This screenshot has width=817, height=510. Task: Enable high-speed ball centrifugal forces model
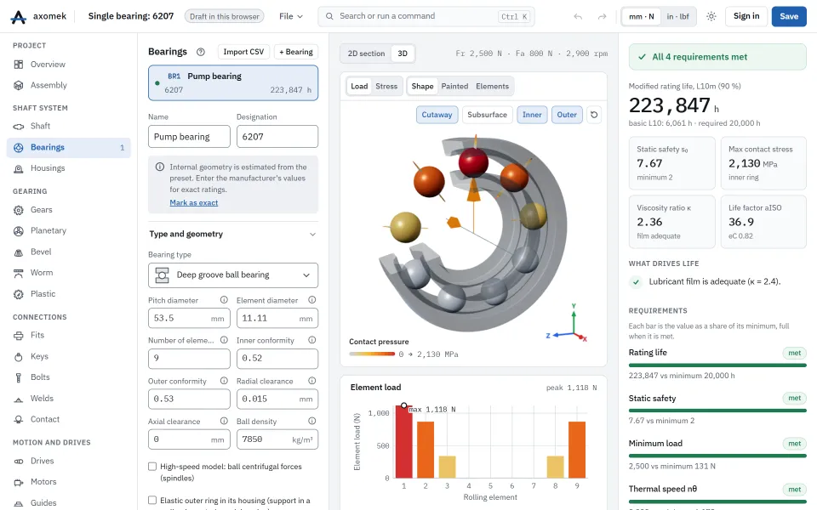coord(152,467)
